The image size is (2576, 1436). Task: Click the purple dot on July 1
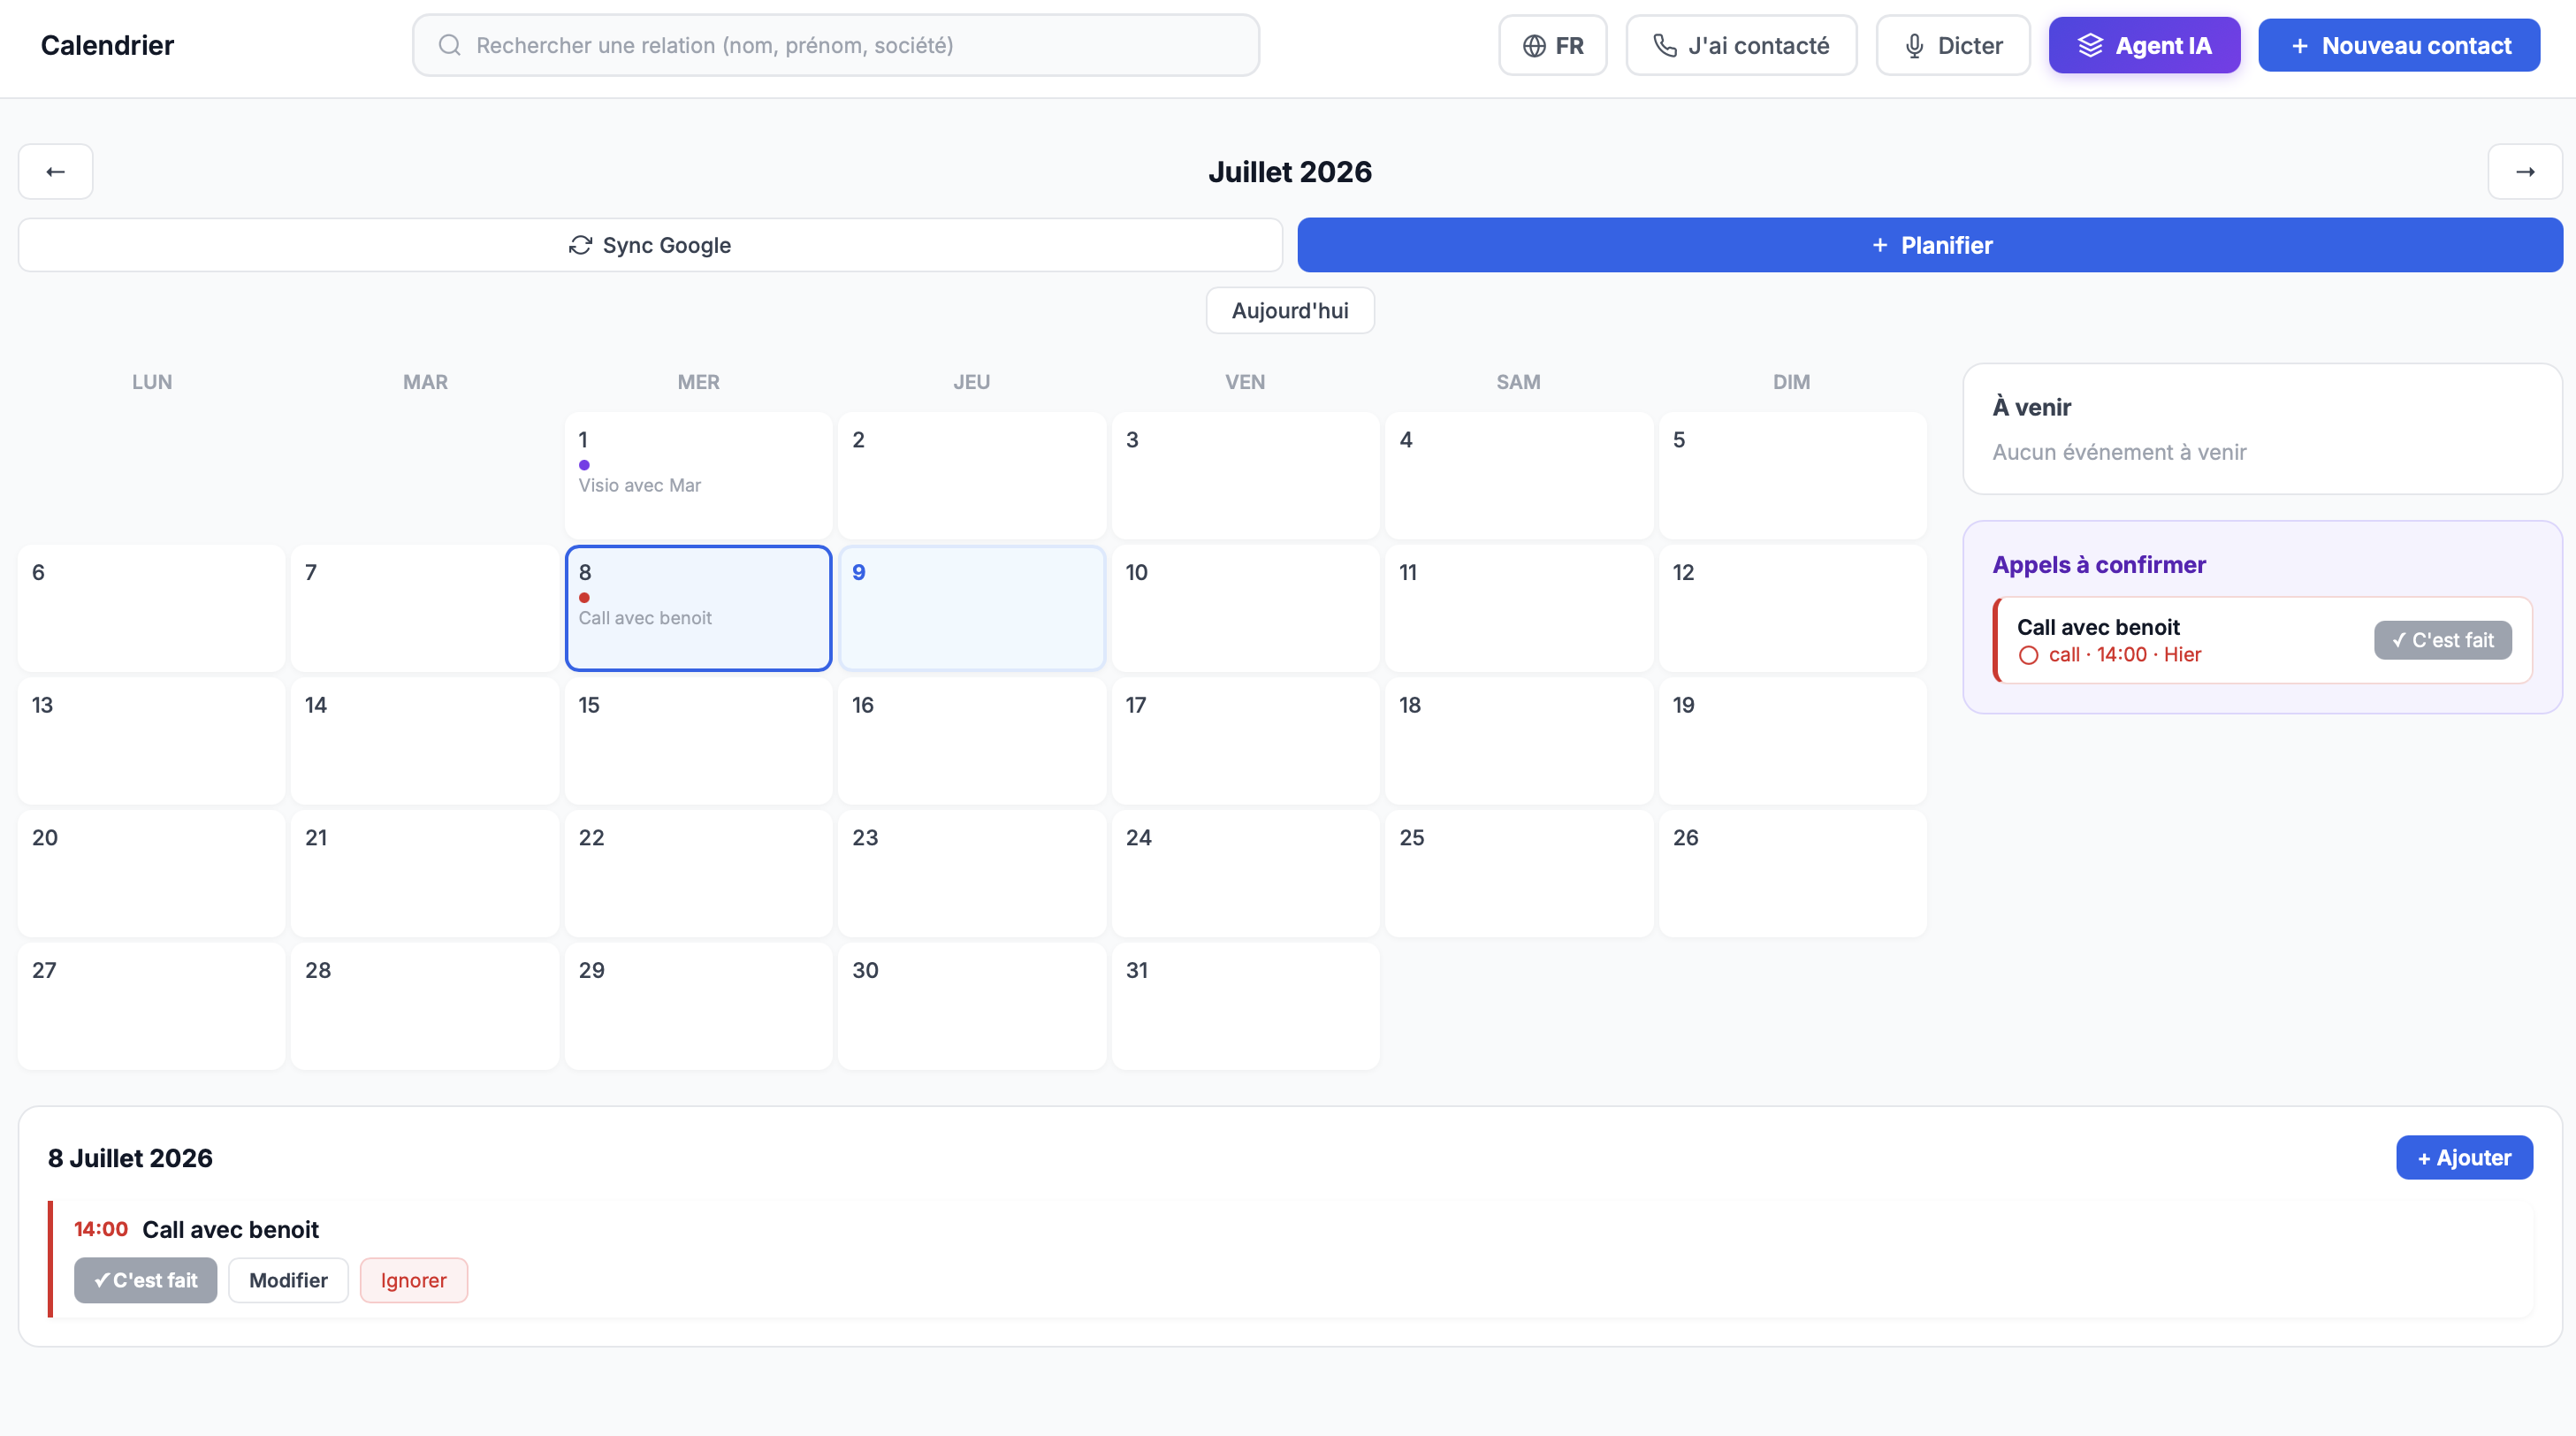coord(584,465)
